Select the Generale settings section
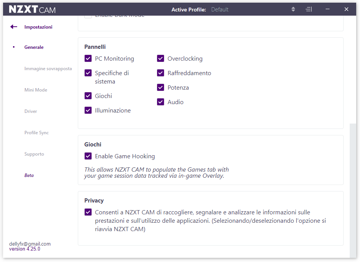The height and width of the screenshot is (262, 360). pyautogui.click(x=34, y=47)
